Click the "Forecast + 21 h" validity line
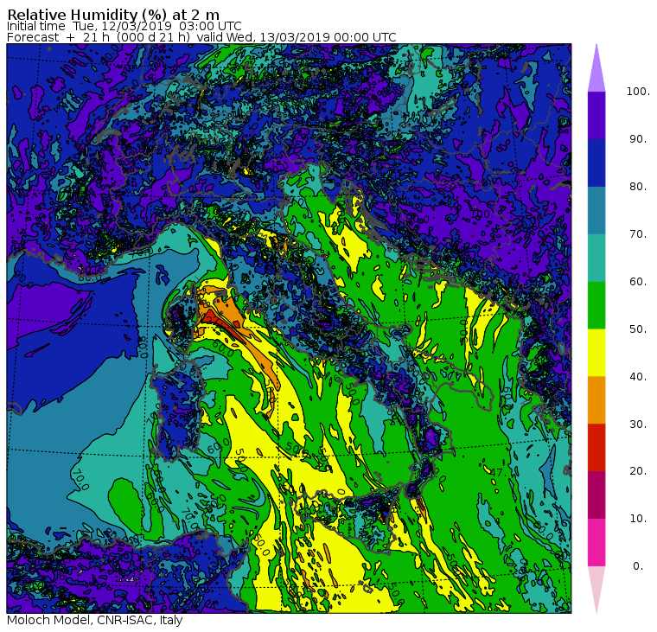This screenshot has height=632, width=657. click(x=201, y=37)
